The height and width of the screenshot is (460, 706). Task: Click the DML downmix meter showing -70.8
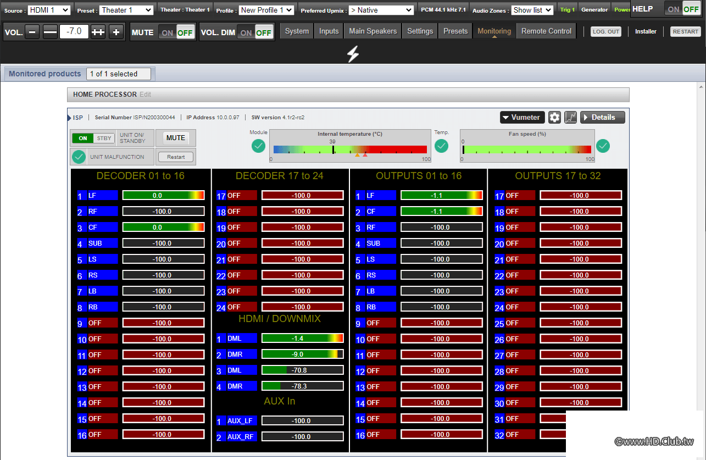tap(303, 370)
